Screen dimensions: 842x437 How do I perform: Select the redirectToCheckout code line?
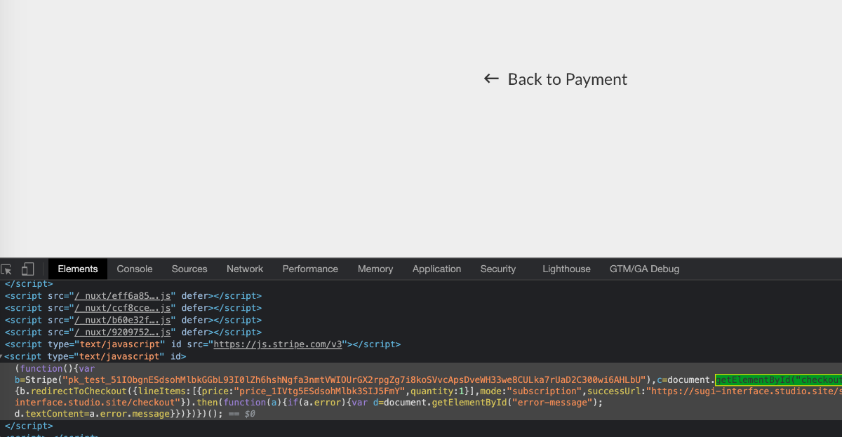428,391
